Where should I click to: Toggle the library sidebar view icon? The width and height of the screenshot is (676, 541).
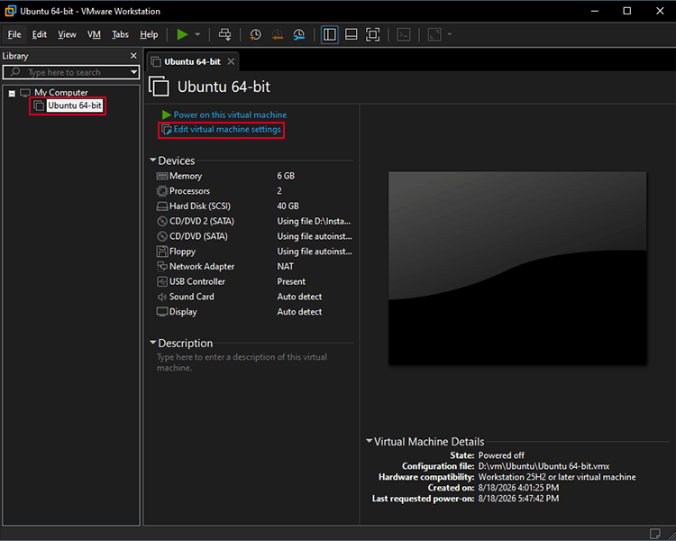tap(330, 34)
